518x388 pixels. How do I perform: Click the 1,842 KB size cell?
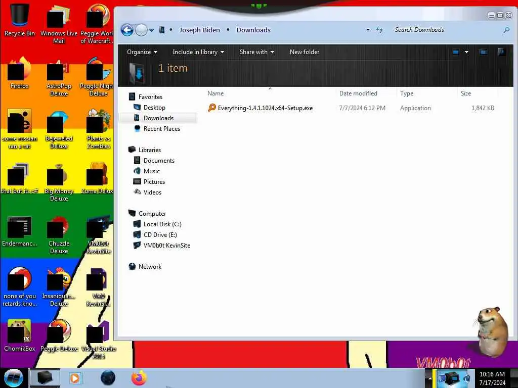coord(483,108)
